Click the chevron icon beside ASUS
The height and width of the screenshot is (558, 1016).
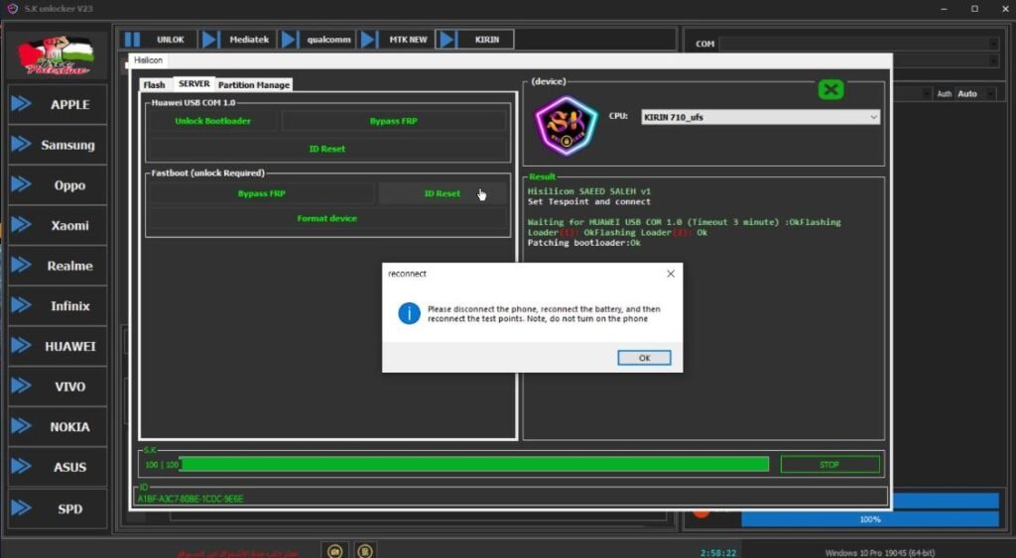[22, 467]
